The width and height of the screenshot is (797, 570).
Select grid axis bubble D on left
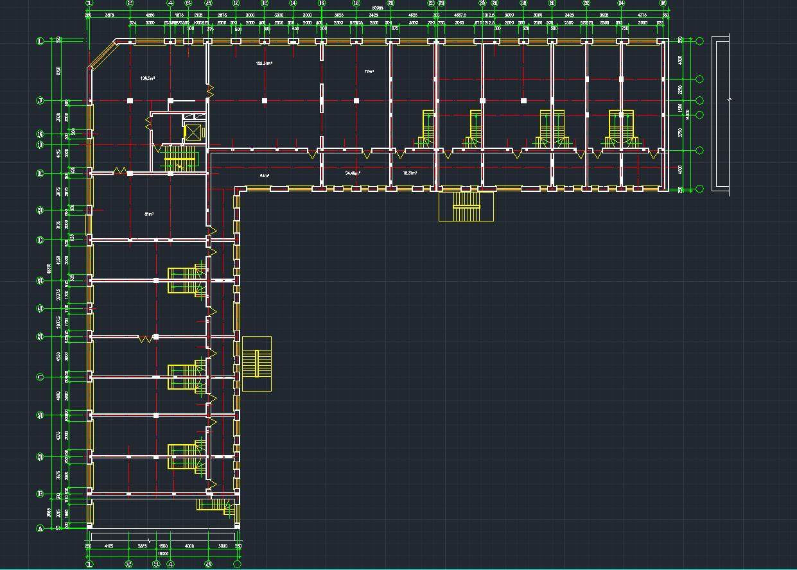point(40,240)
